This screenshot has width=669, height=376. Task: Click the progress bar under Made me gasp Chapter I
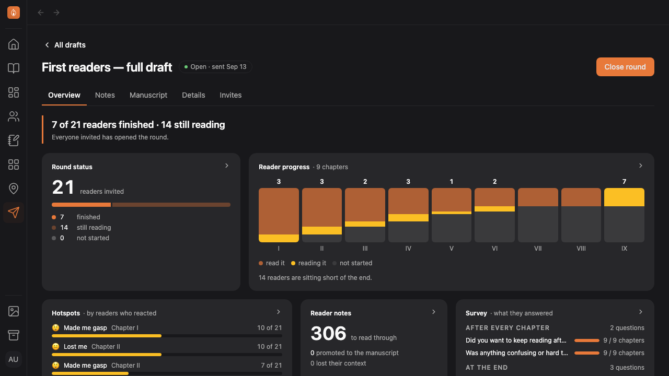coord(167,336)
